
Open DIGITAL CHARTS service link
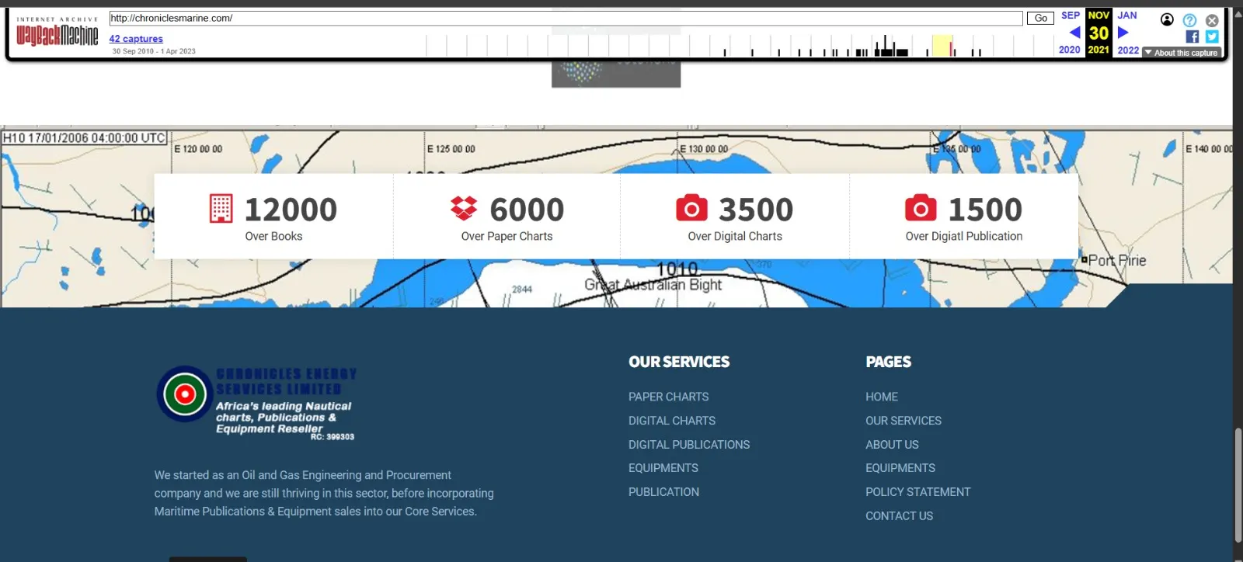672,421
